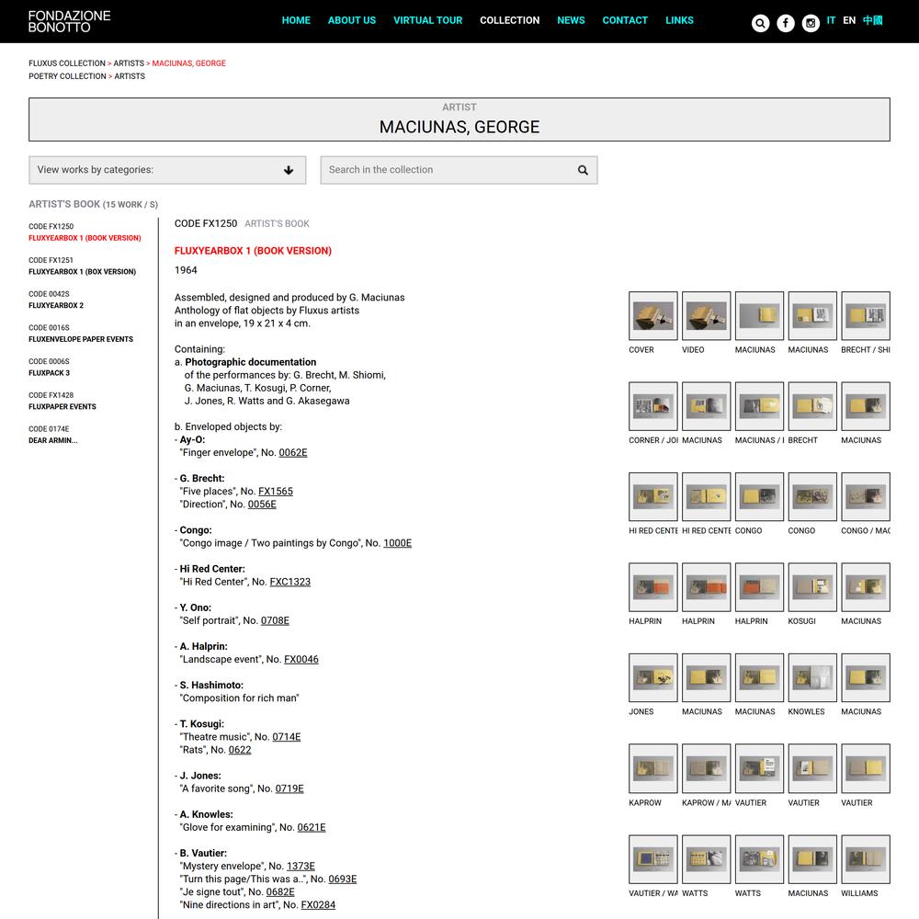Open Nine directions in art link FX0284
This screenshot has height=919, width=919.
click(318, 905)
